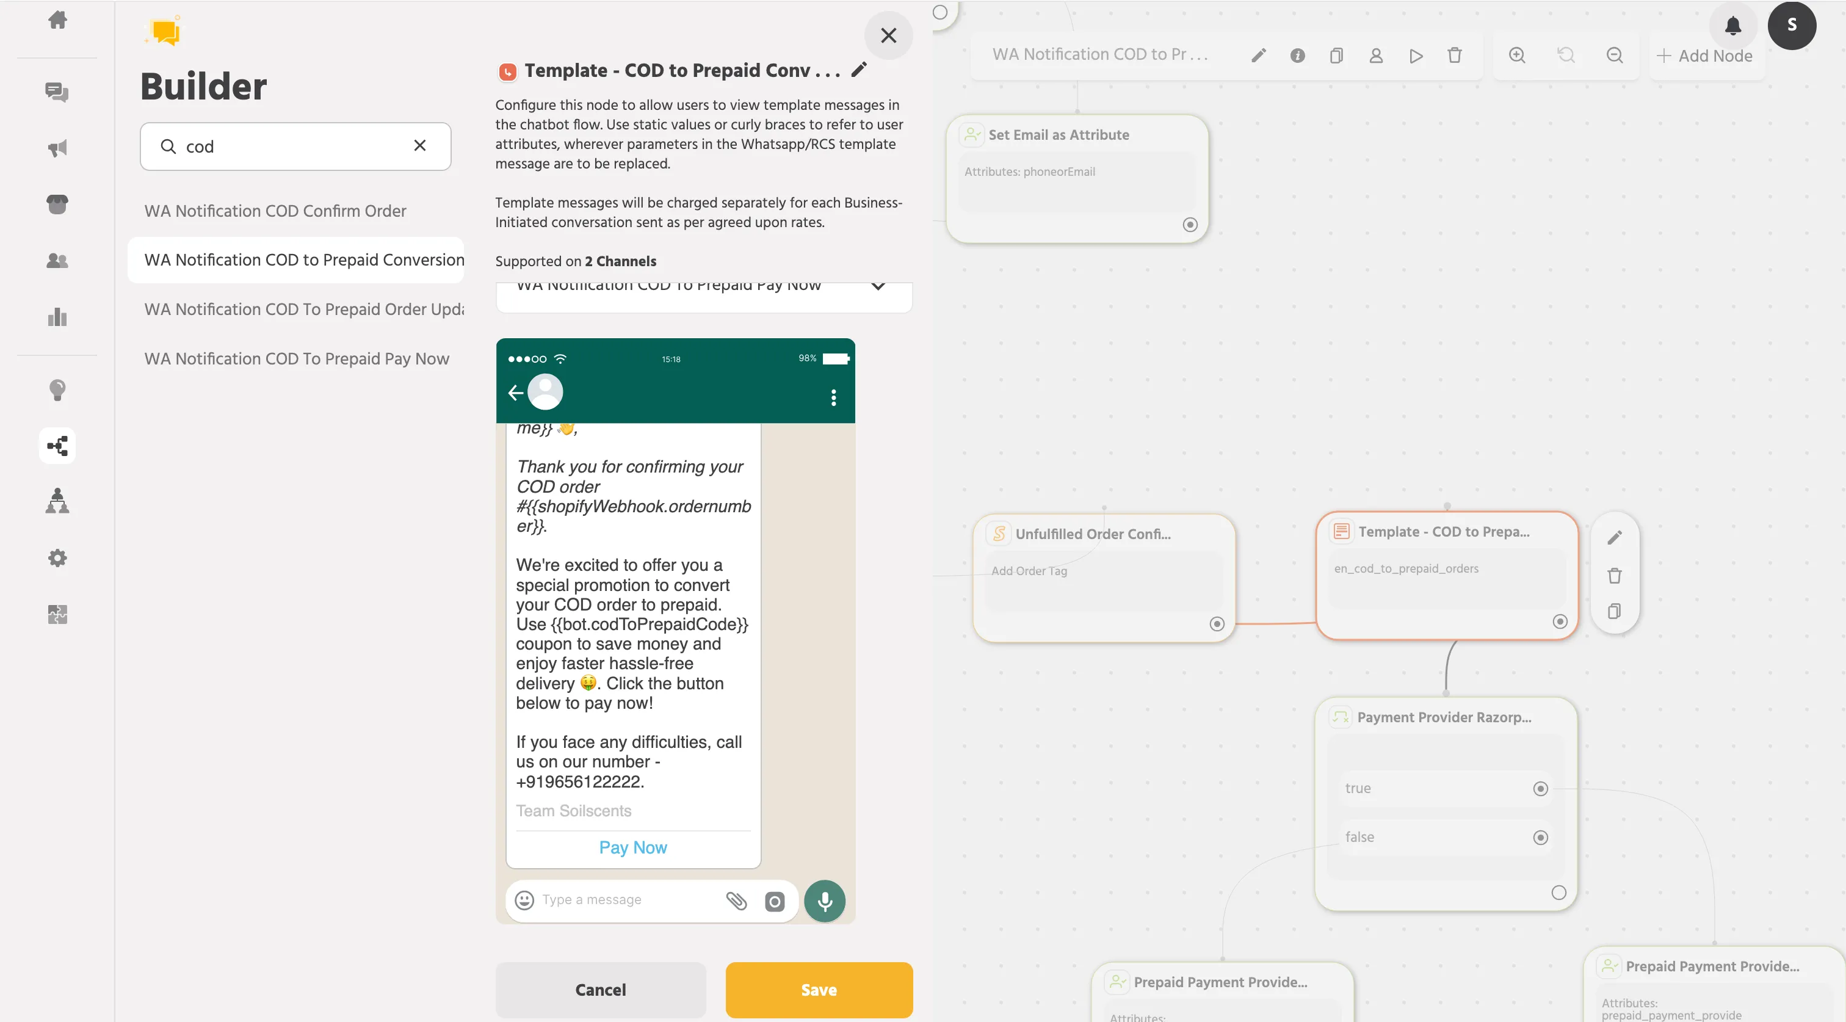Select the Unfulfilled Order Confi... node

click(1104, 578)
